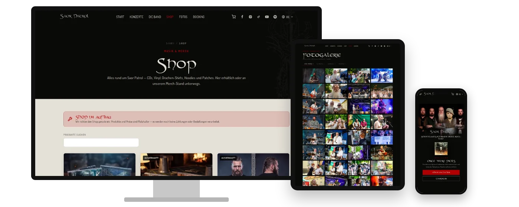This screenshot has height=207, width=519.
Task: Open KONZERTE in the desktop navigation
Action: click(x=136, y=17)
